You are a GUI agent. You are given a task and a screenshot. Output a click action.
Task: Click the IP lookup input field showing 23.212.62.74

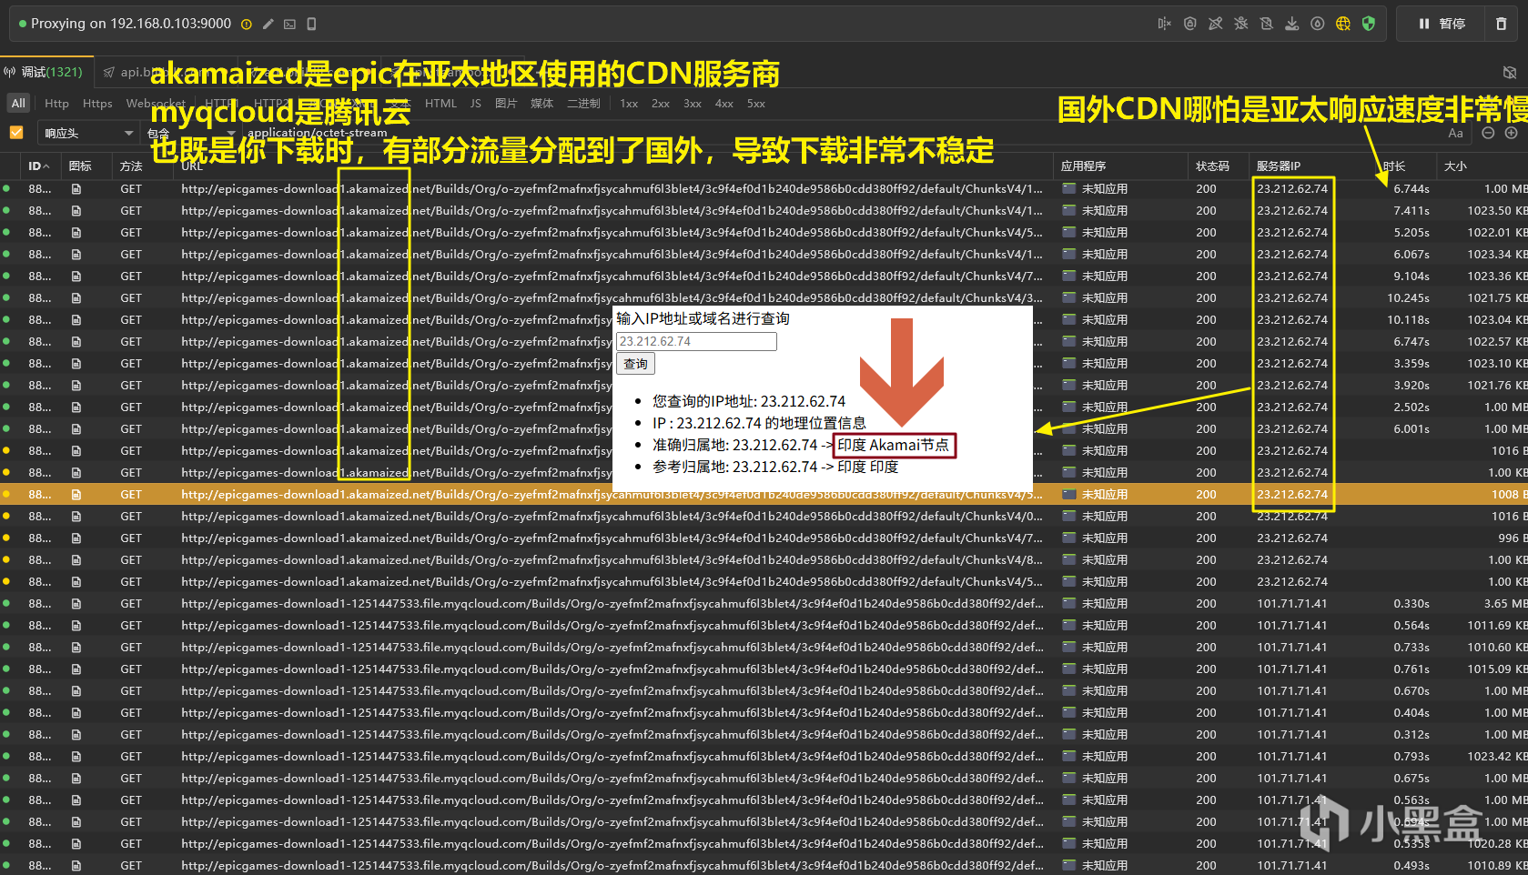[x=696, y=341]
